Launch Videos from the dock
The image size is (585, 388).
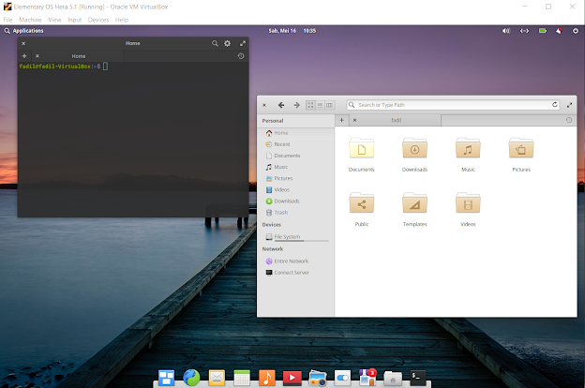click(x=292, y=378)
